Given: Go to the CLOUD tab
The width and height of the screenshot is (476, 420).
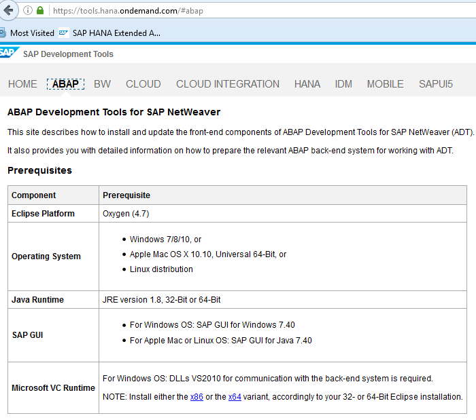Looking at the screenshot, I should (x=143, y=84).
